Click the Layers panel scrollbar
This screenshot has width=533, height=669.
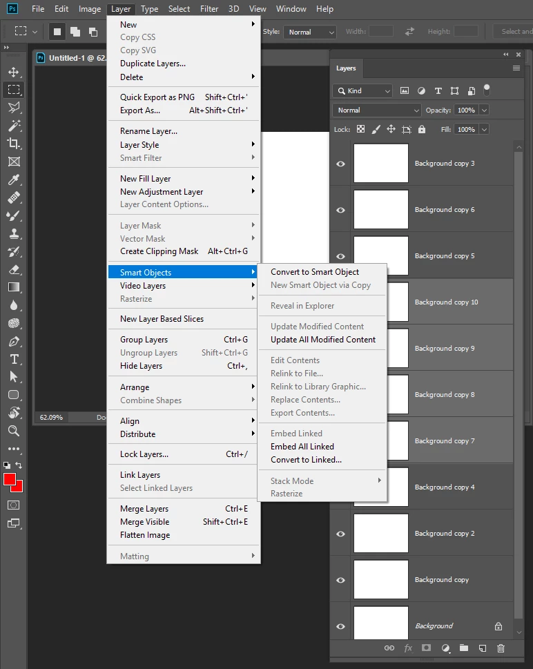tap(519, 384)
